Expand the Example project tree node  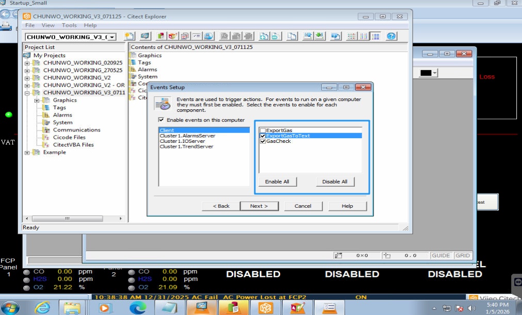click(x=27, y=153)
